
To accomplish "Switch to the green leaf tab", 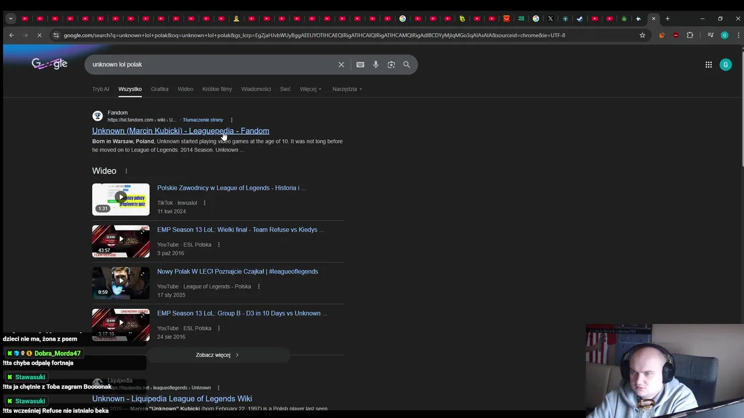I will [x=624, y=19].
